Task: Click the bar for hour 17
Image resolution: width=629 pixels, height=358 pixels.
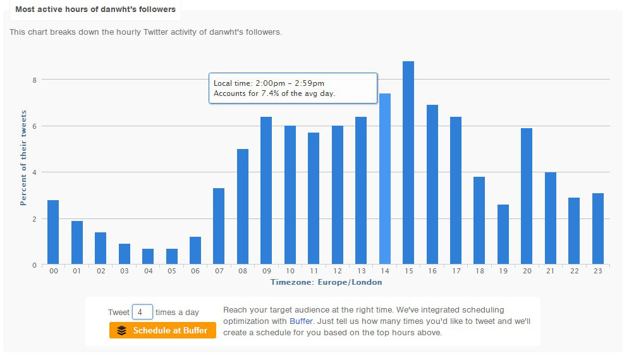Action: point(456,191)
